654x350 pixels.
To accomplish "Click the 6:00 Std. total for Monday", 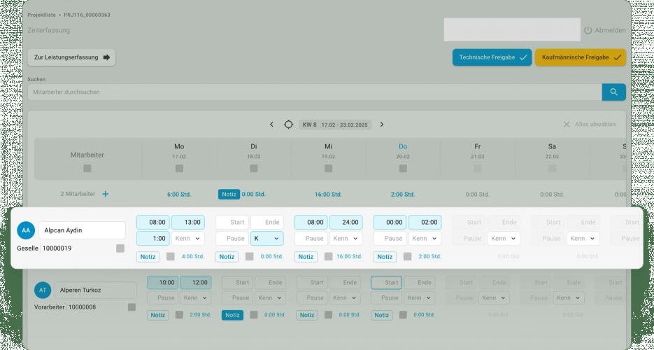I will [179, 195].
